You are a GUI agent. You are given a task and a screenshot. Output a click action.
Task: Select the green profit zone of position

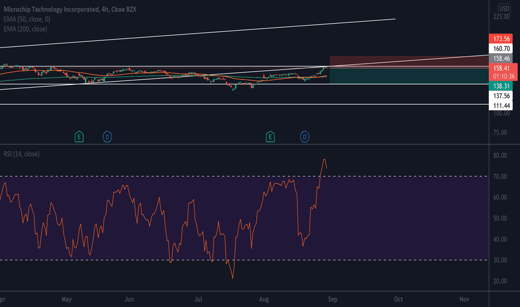tap(409, 76)
